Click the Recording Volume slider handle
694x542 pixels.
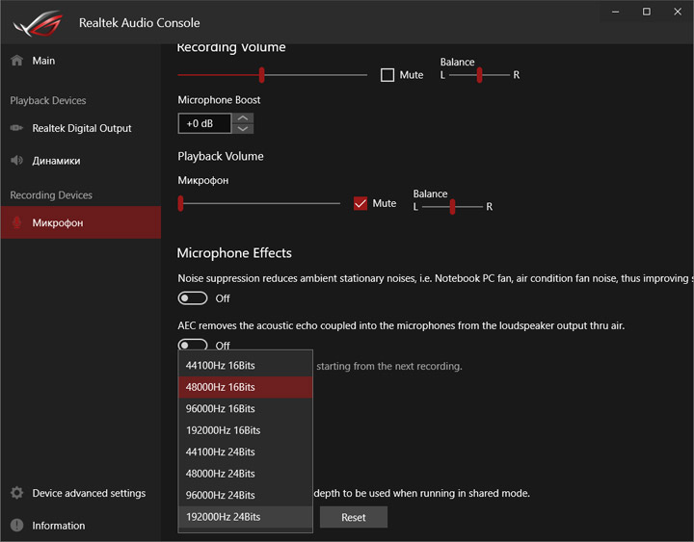[261, 75]
